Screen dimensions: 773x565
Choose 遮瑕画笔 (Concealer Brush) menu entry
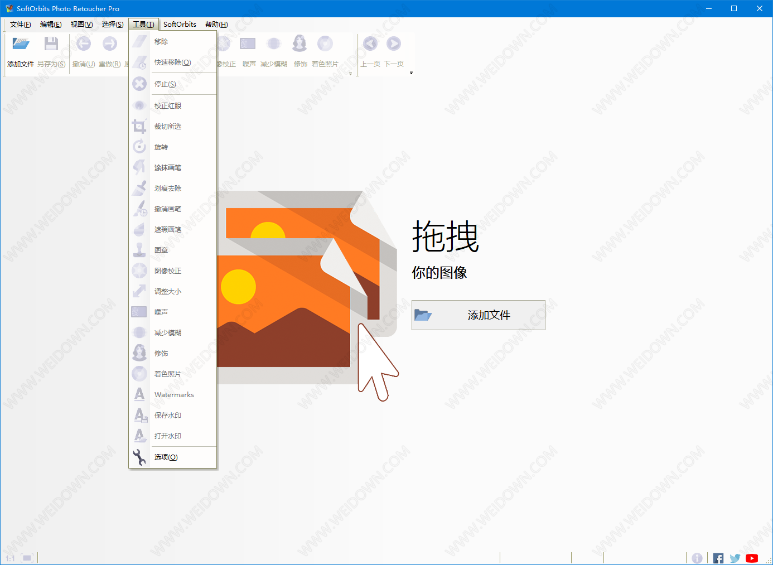[x=173, y=230]
